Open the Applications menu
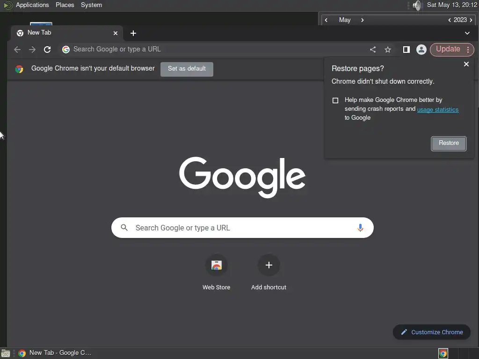The height and width of the screenshot is (359, 479). [x=32, y=5]
